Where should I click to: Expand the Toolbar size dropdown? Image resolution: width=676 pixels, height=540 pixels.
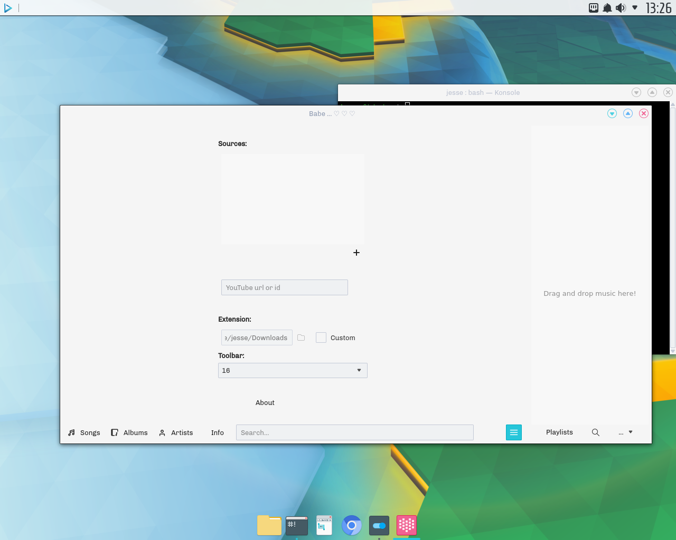(293, 370)
